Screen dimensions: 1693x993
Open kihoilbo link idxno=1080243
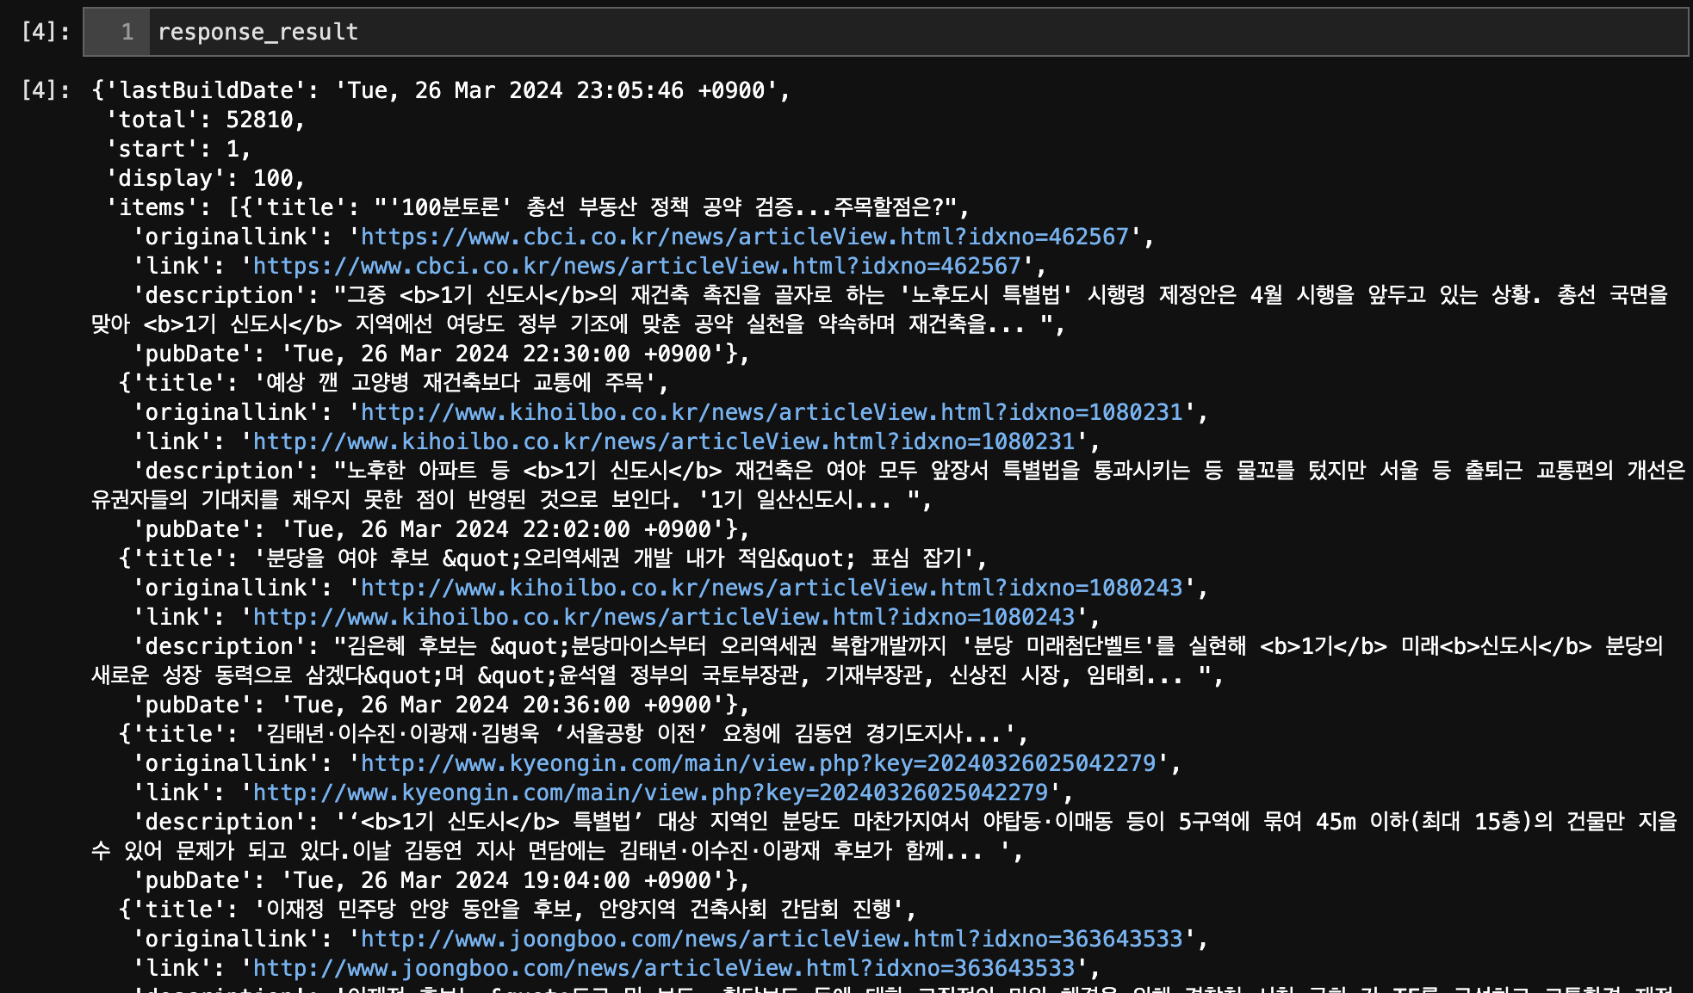coord(663,617)
